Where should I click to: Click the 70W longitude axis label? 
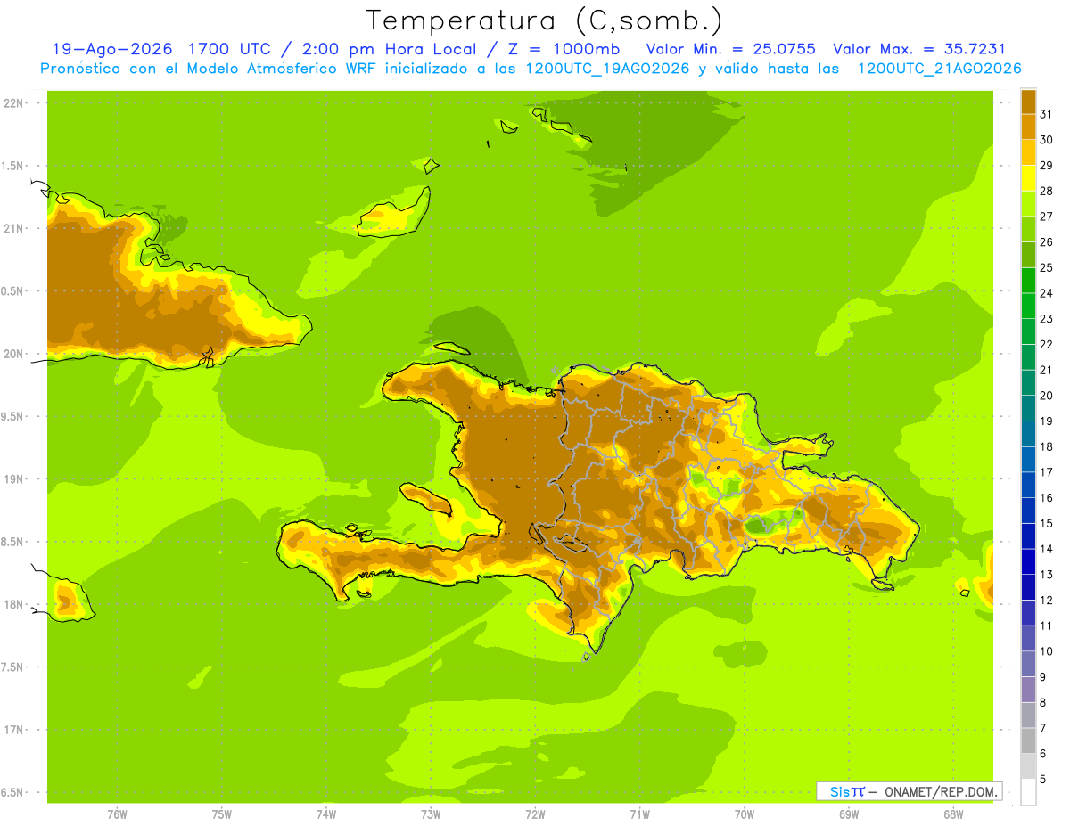coord(745,814)
